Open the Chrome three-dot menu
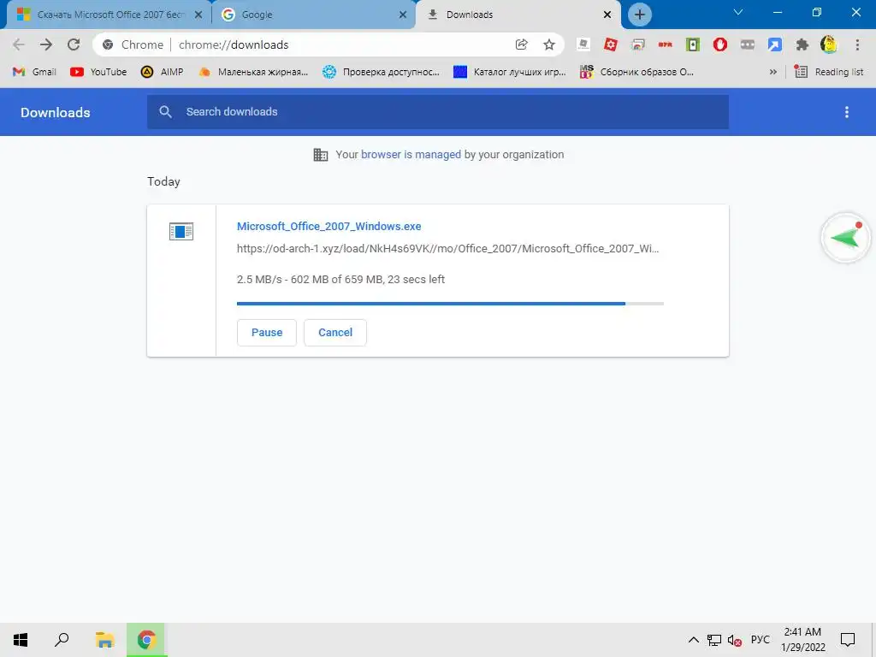Viewport: 876px width, 657px height. point(857,44)
